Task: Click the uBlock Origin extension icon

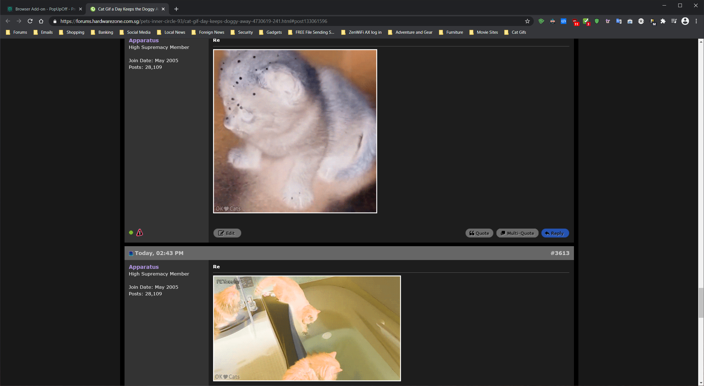Action: [x=575, y=21]
